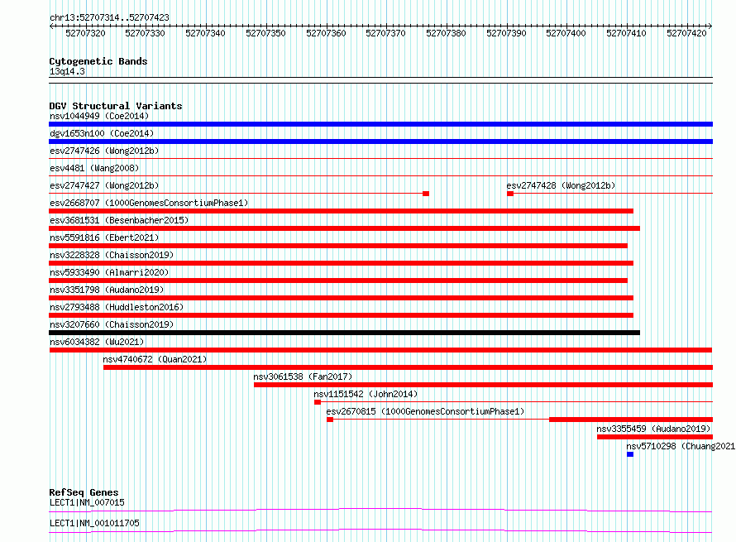The width and height of the screenshot is (736, 542).
Task: Click the esv2747428 (Wong2012b) label
Action: [561, 185]
